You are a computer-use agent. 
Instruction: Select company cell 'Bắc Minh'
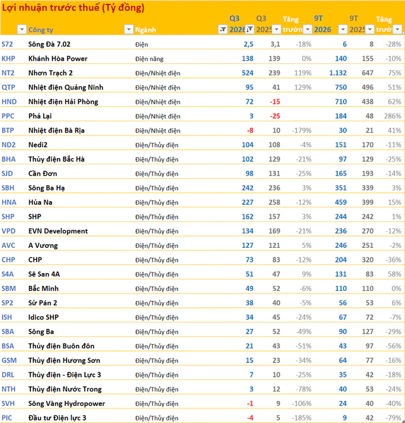point(44,288)
